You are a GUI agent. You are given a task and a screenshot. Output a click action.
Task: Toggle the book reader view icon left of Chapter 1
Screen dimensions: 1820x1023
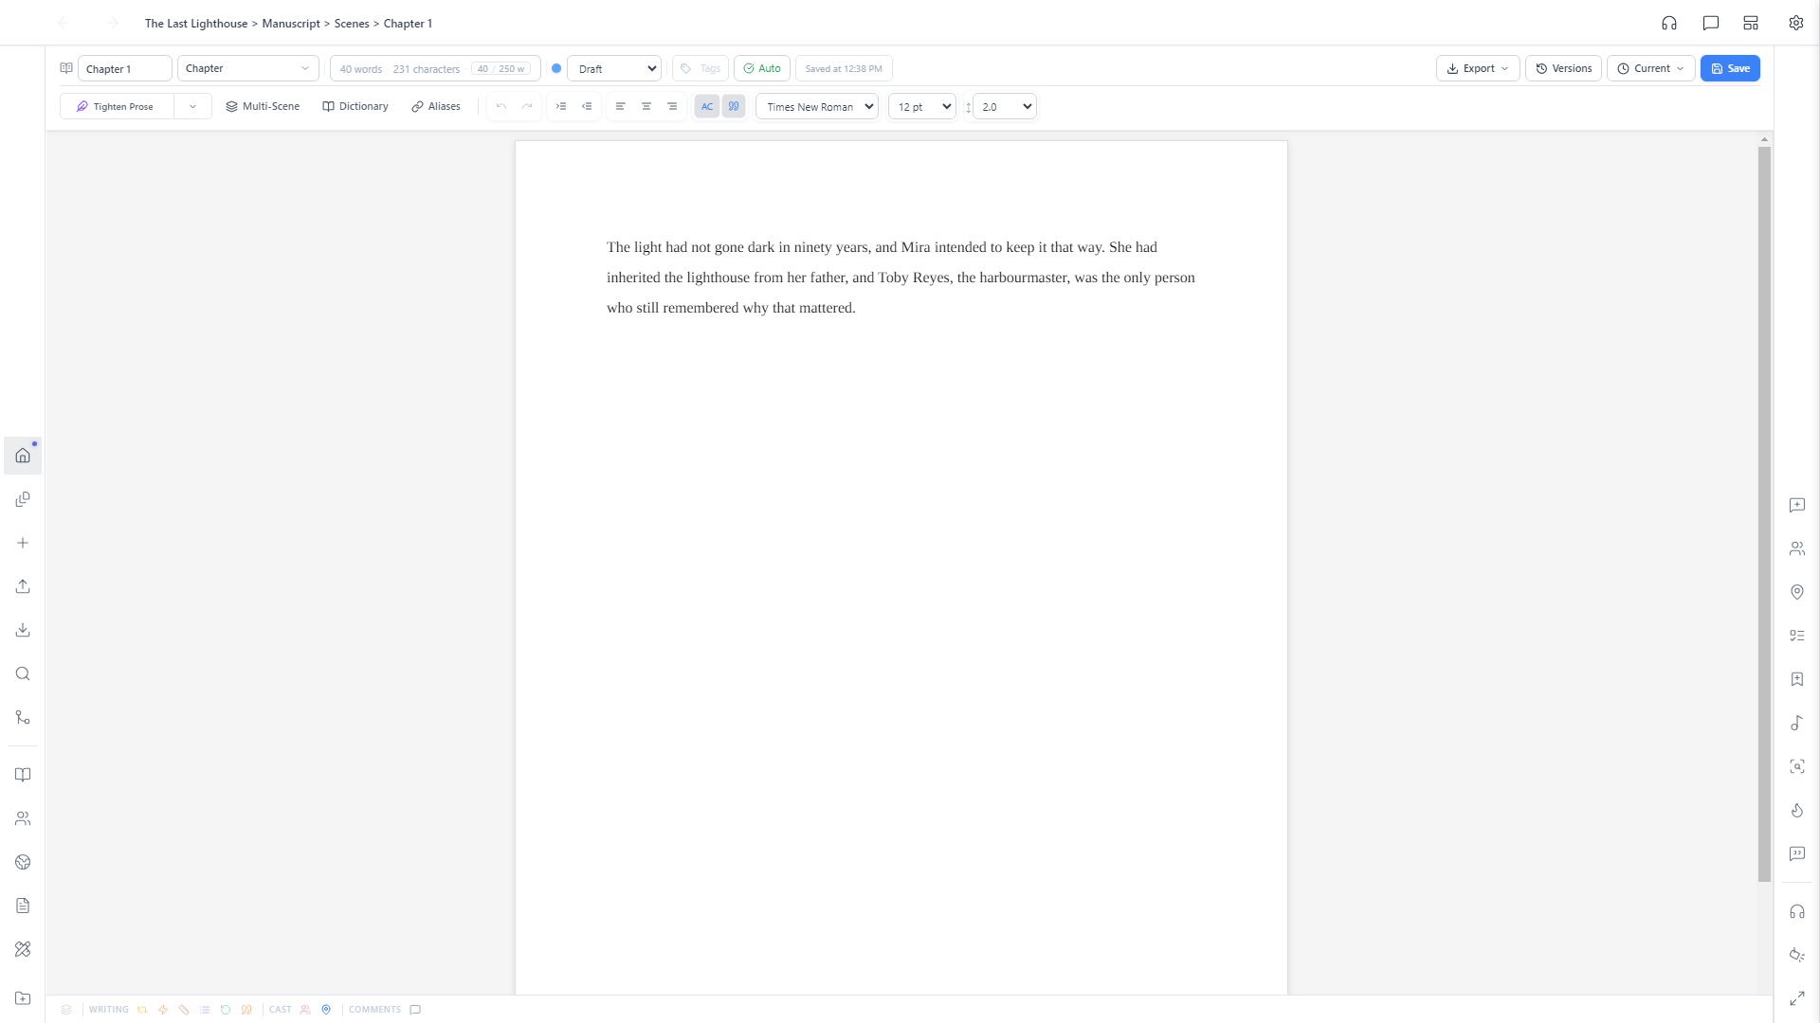(x=66, y=68)
